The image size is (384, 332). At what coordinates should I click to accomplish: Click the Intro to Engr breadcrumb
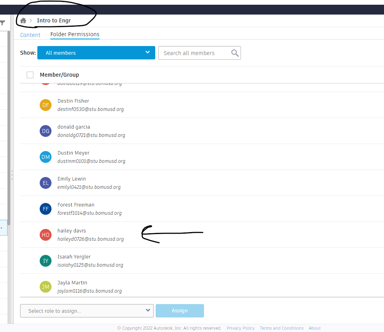54,20
